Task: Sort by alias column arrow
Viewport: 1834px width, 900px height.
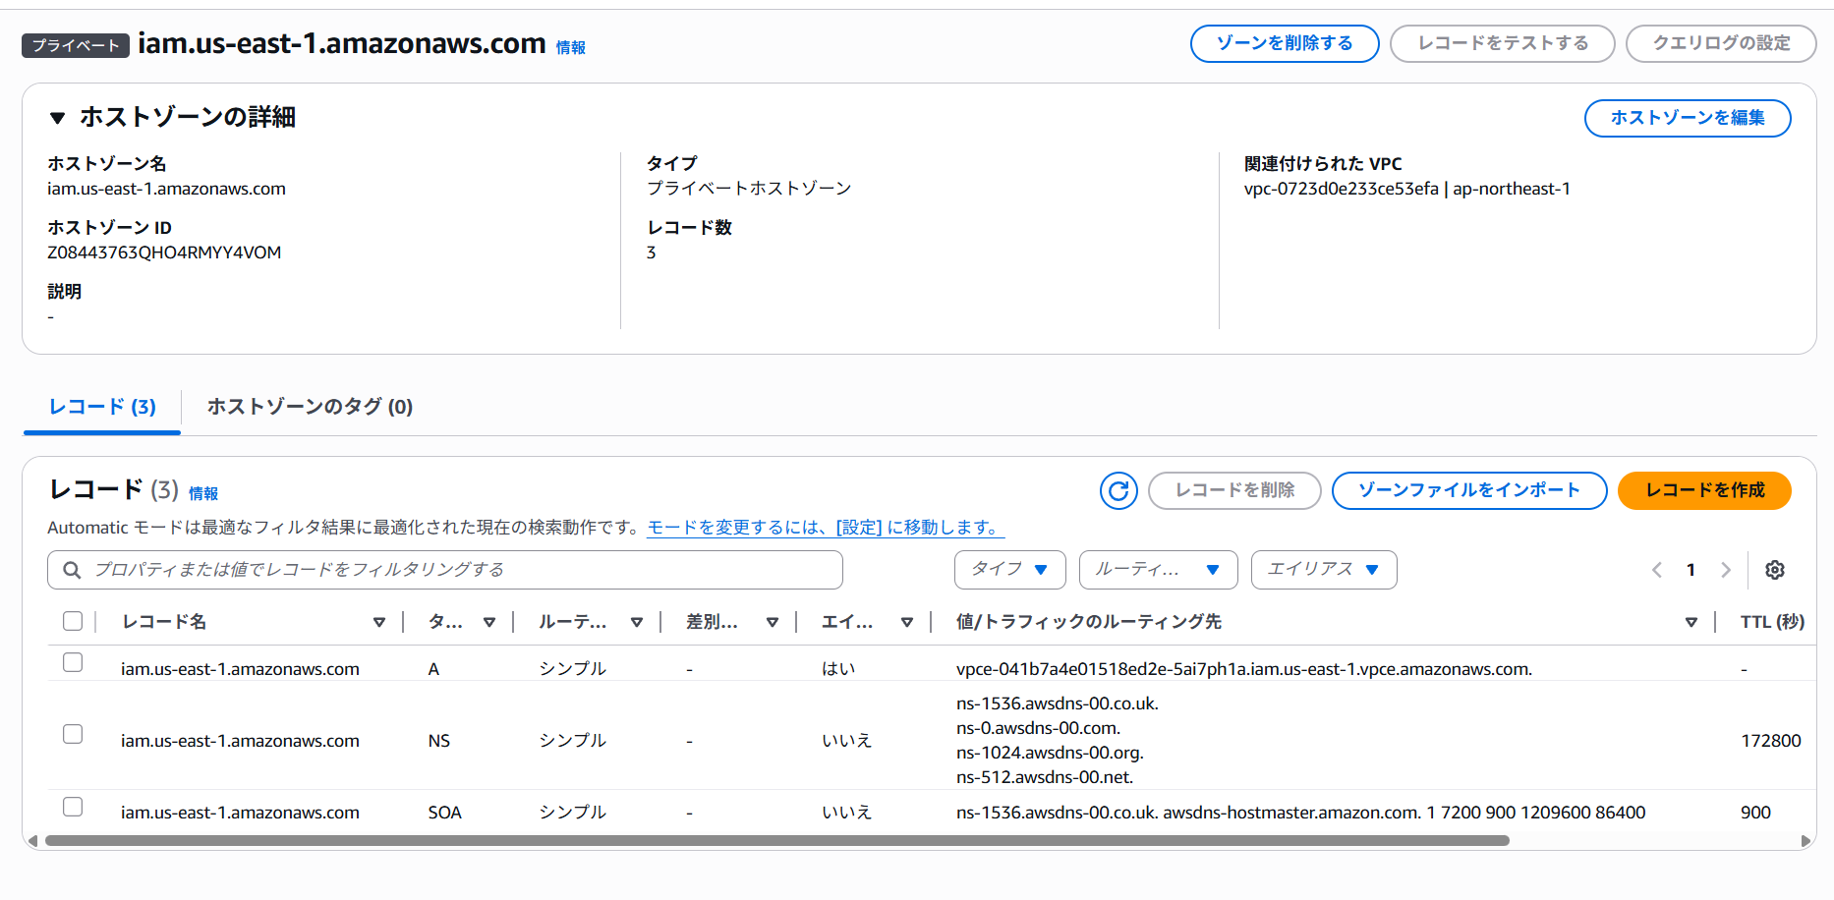Action: (907, 622)
